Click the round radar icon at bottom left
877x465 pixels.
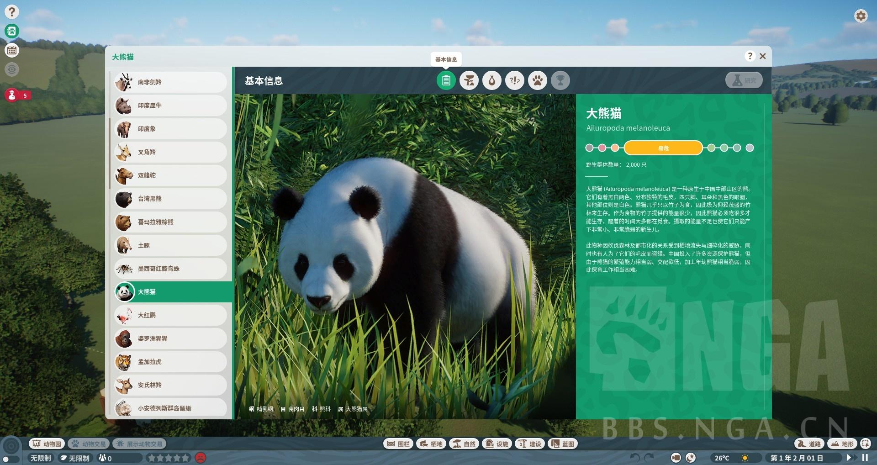click(x=11, y=446)
